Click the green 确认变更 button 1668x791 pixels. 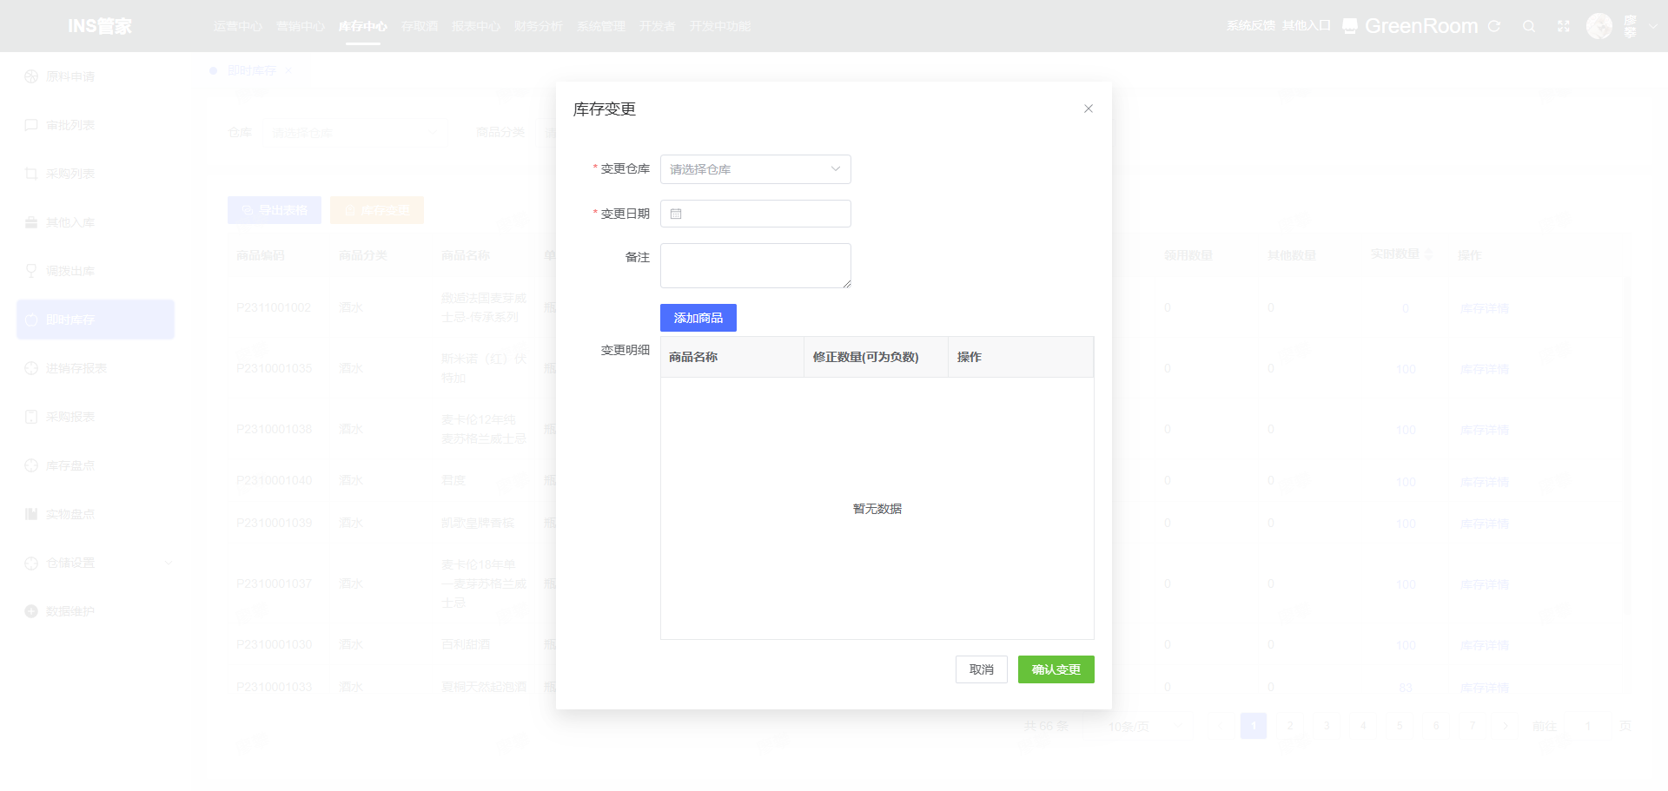point(1056,669)
